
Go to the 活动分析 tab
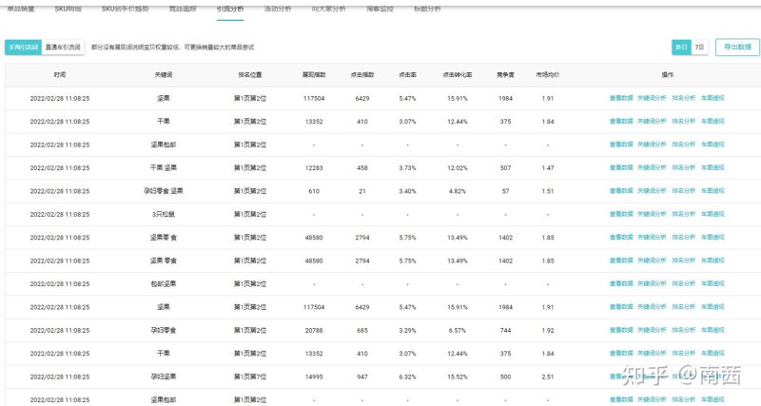[278, 9]
